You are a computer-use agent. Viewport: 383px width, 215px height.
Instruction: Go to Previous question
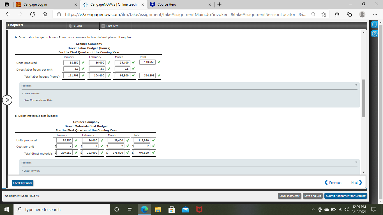(x=333, y=183)
